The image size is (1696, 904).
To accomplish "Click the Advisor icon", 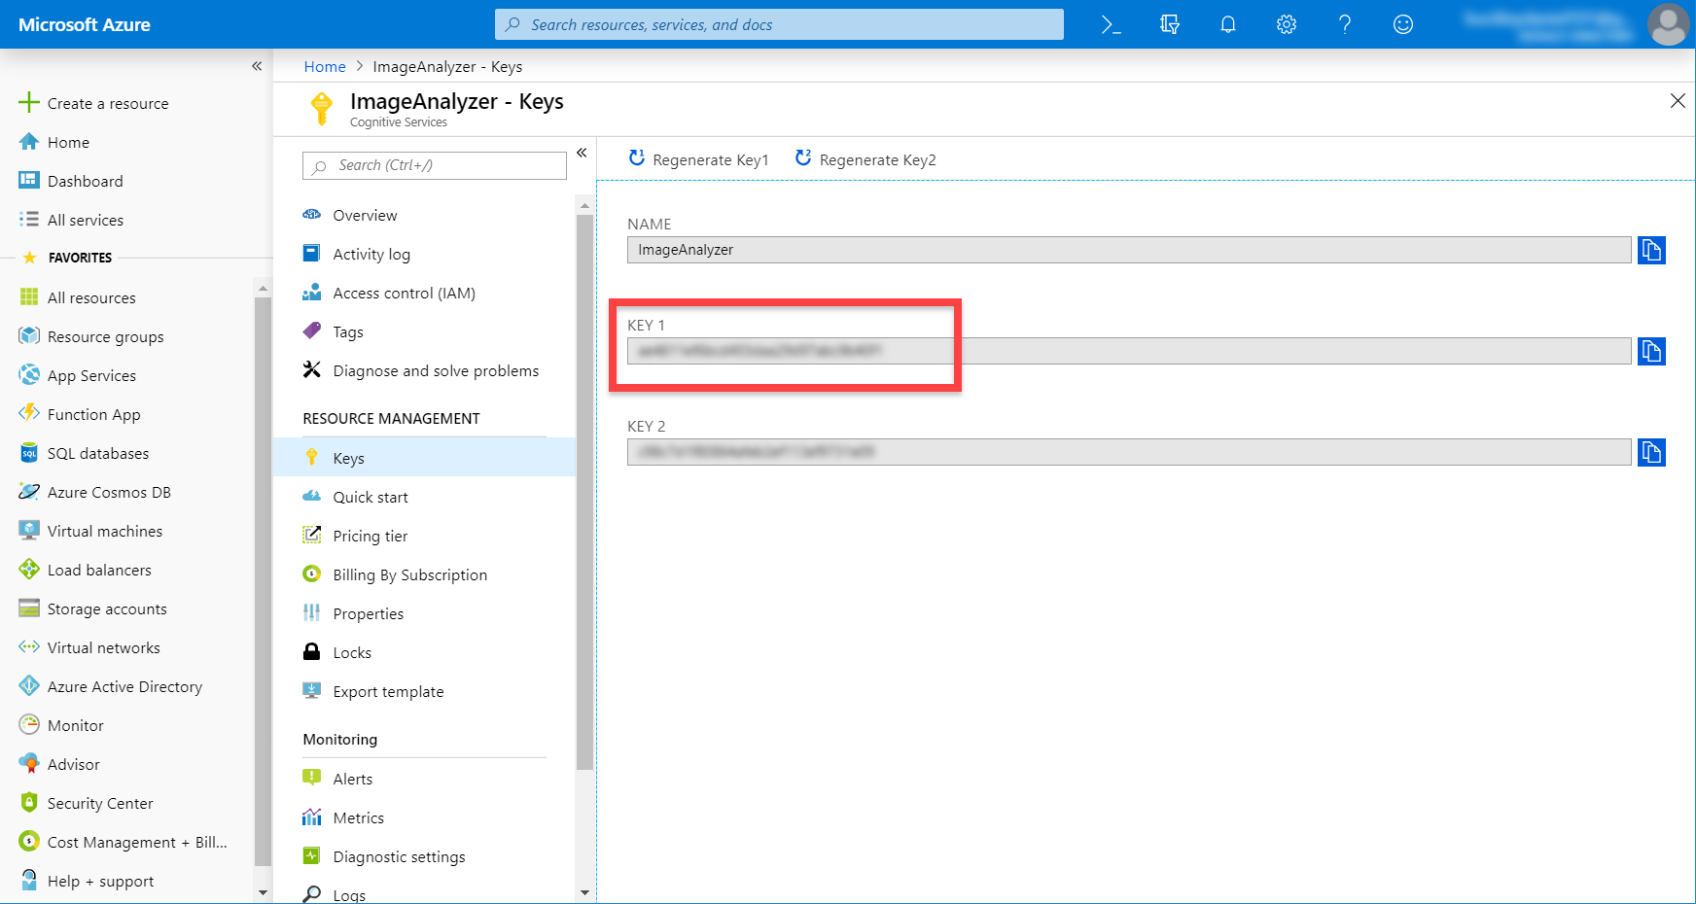I will [x=29, y=763].
